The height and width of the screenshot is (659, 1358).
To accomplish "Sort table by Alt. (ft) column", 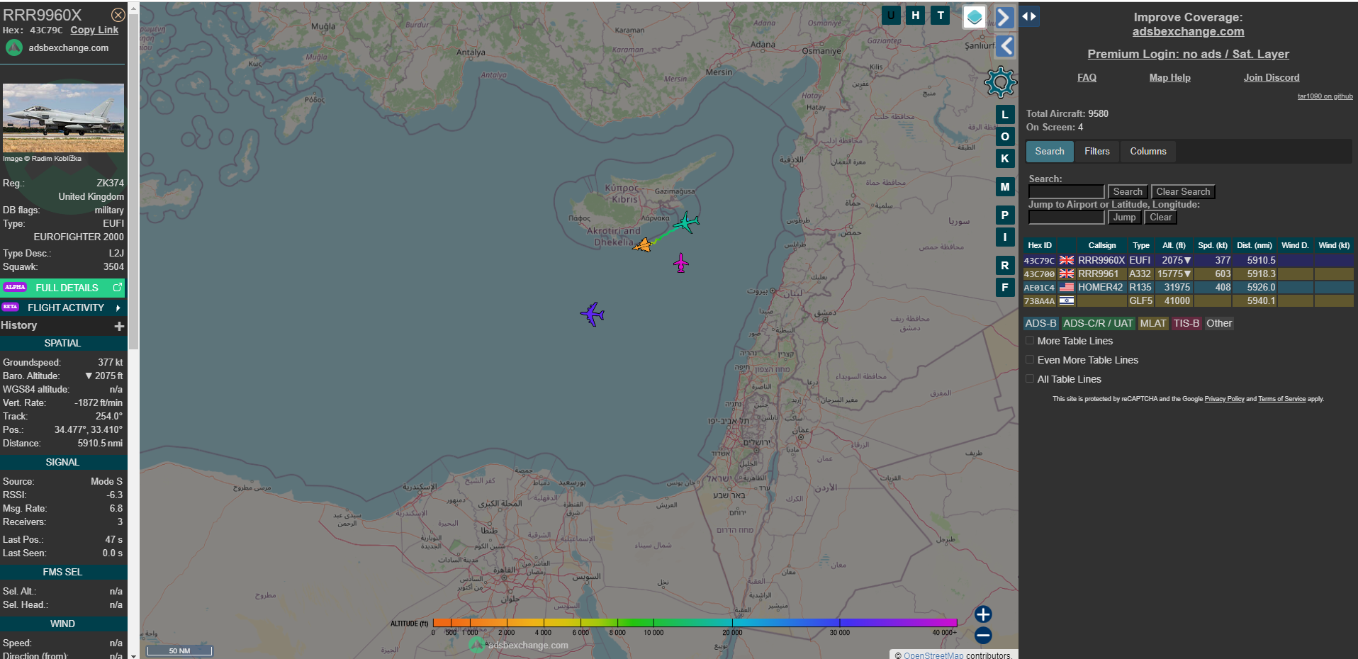I will 1174,245.
